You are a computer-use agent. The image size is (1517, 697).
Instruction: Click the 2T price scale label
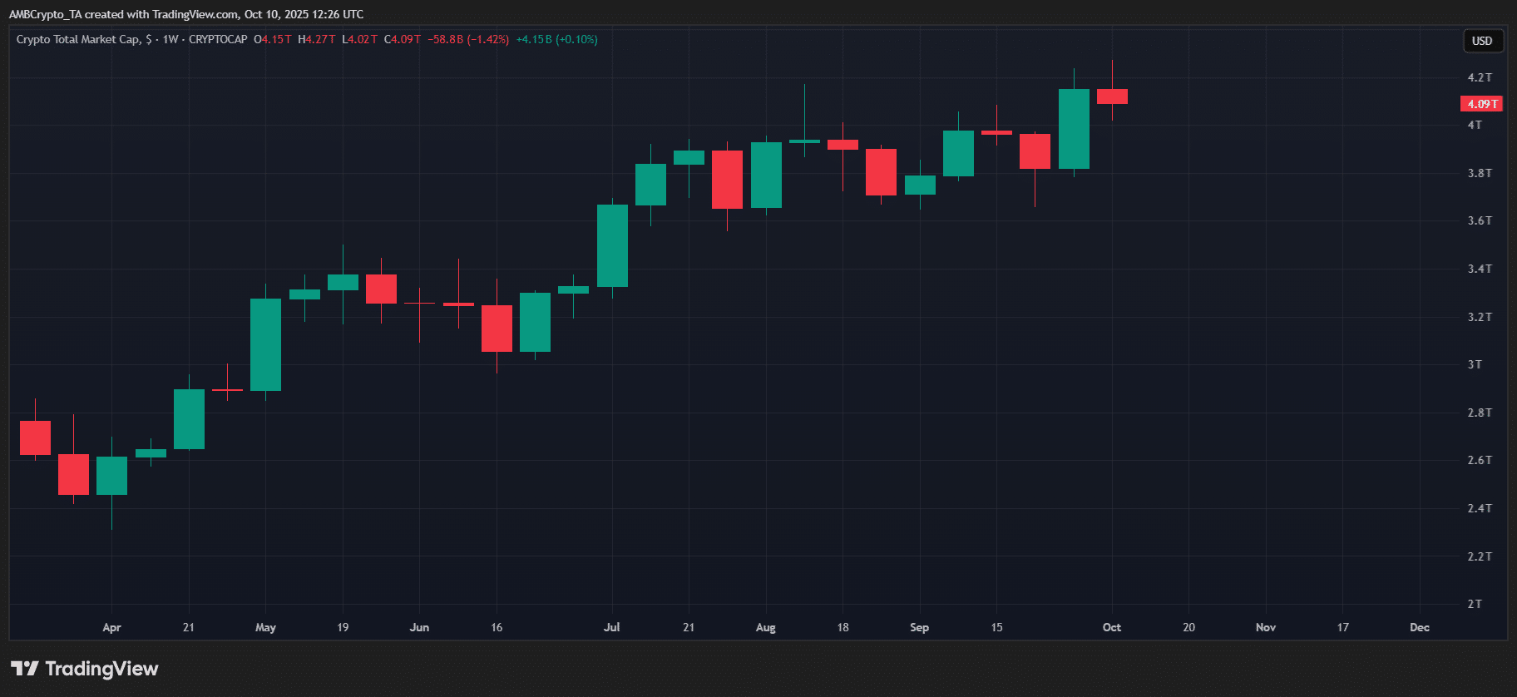[1475, 604]
